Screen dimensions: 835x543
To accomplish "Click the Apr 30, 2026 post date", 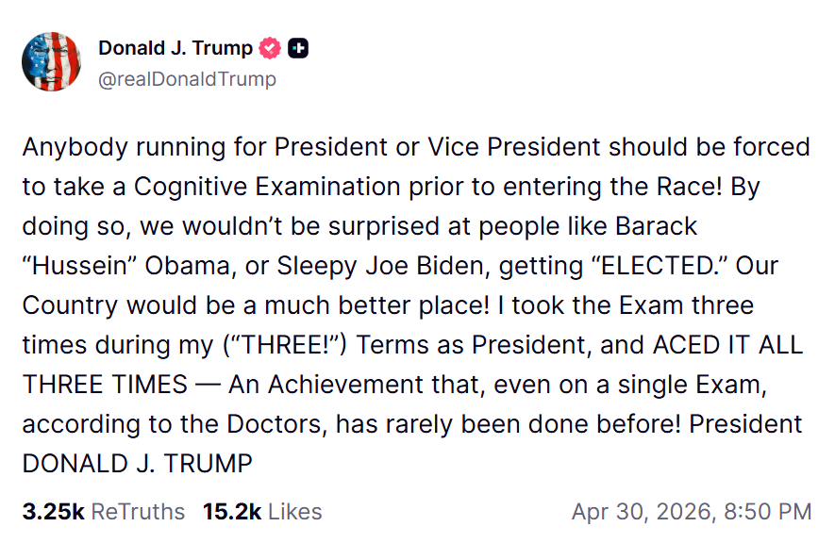I will tap(641, 512).
